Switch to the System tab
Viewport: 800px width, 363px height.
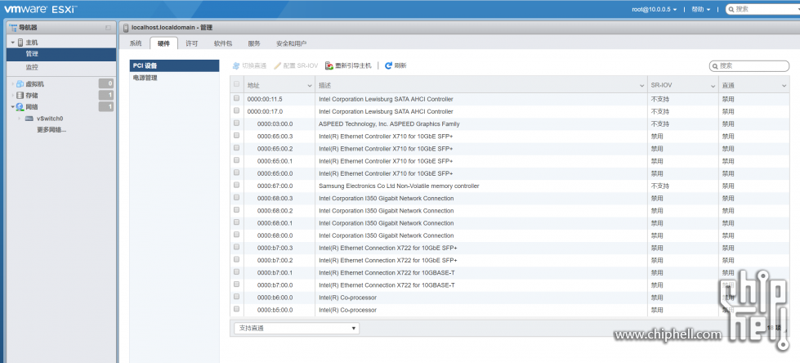point(135,43)
